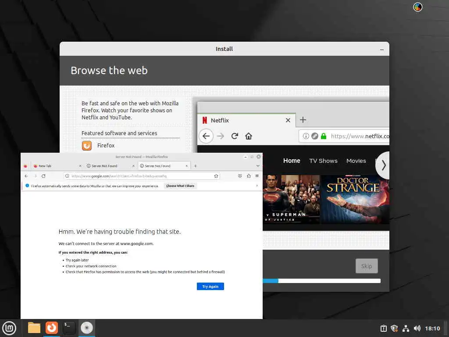This screenshot has width=449, height=337.
Task: Open a new tab with plus button
Action: click(195, 166)
